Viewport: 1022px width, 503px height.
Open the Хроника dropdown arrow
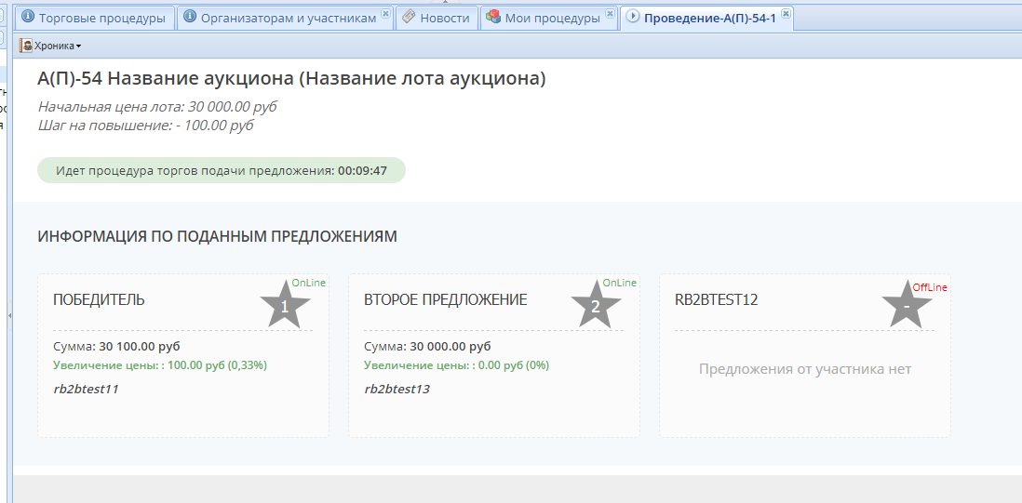(79, 46)
